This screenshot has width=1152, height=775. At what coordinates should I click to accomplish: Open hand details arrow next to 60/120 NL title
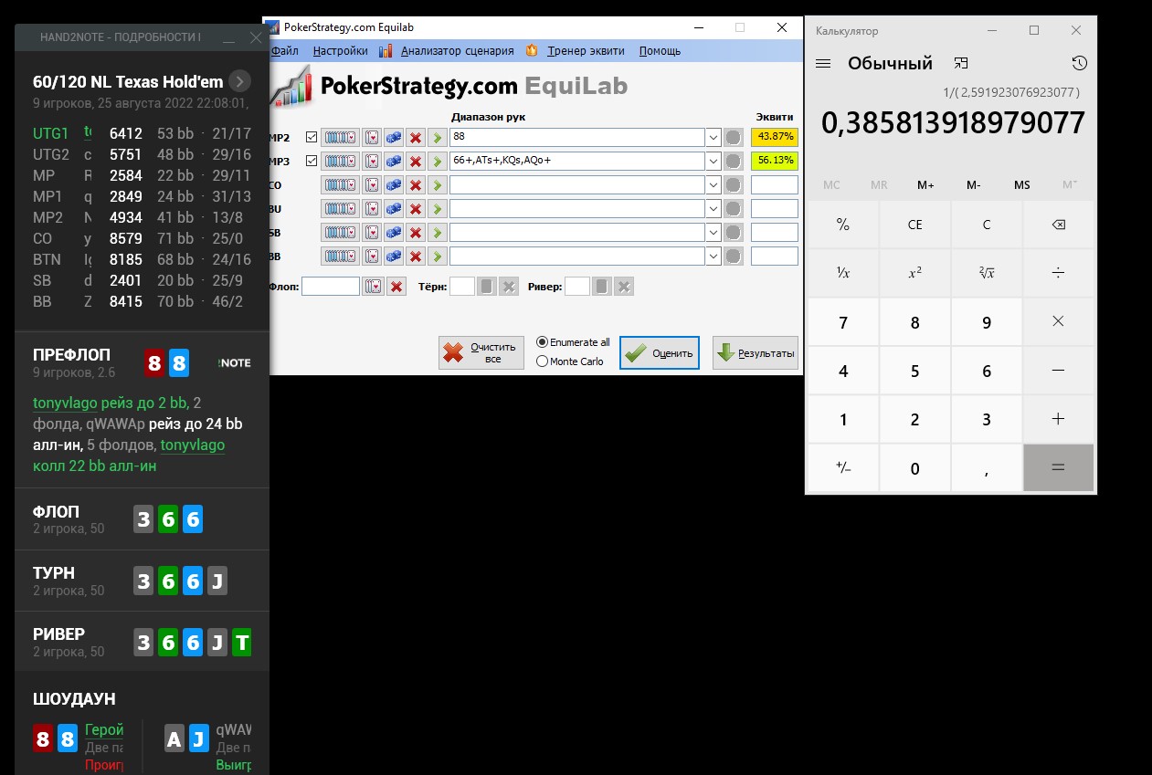pos(239,81)
